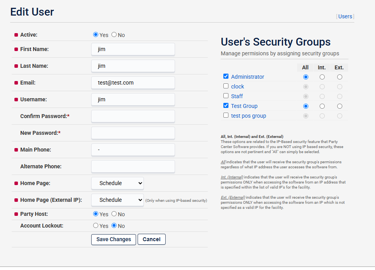Select Ext. option for Test Group
The image size is (375, 270).
pyautogui.click(x=340, y=106)
